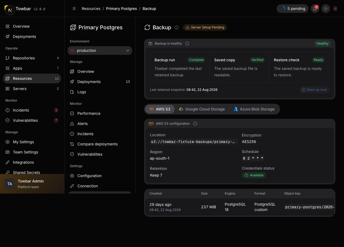
Task: Open the Connection settings page
Action: [100, 186]
